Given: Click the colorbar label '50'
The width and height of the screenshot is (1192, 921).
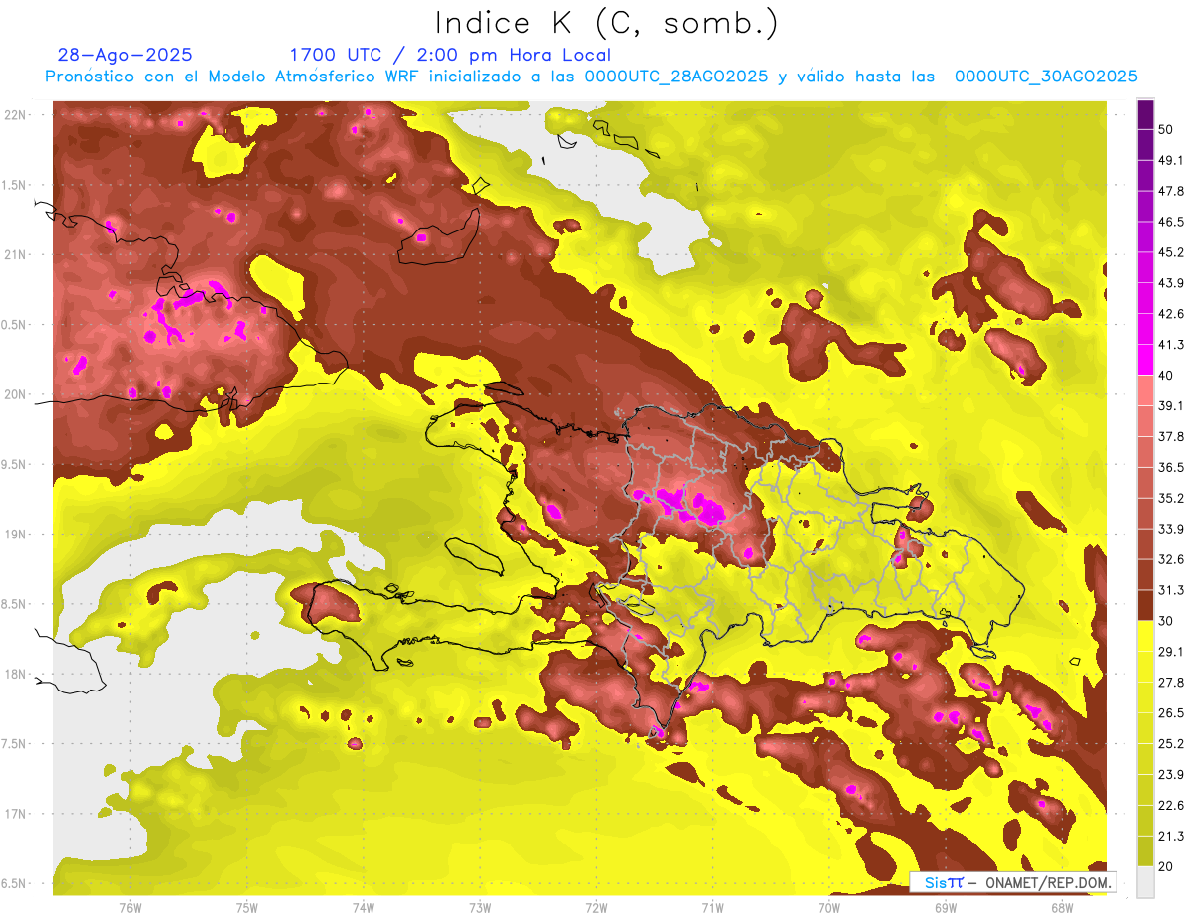Looking at the screenshot, I should coord(1168,130).
